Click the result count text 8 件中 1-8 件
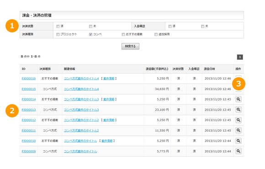The height and width of the screenshot is (169, 265). click(x=31, y=57)
